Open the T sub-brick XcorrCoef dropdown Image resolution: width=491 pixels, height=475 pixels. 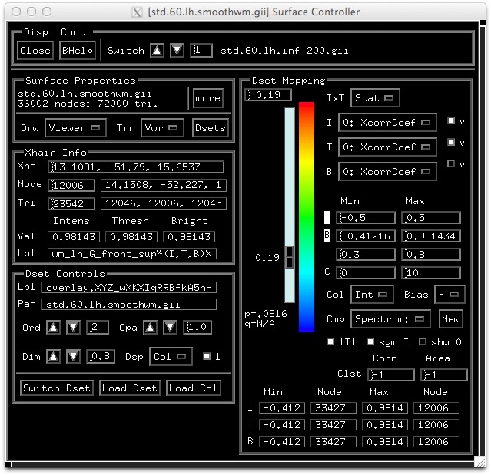(x=387, y=147)
